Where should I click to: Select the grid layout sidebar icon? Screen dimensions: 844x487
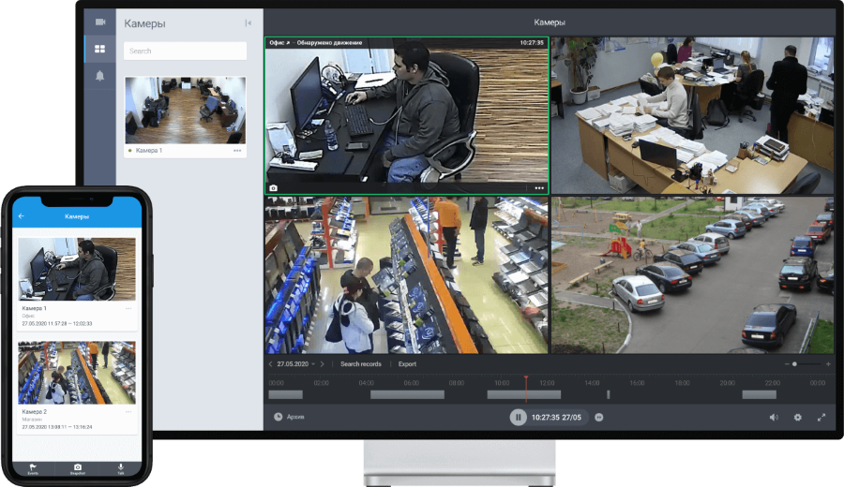coord(99,49)
